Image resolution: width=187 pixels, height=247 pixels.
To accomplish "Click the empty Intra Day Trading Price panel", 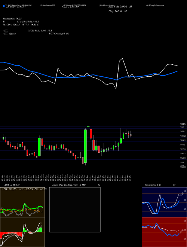I will (75, 210).
